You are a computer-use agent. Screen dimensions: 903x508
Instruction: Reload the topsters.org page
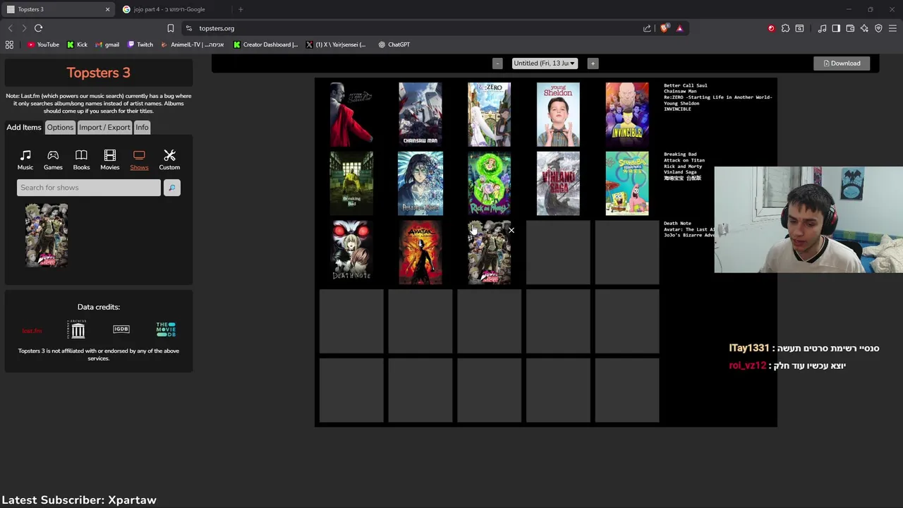(x=38, y=28)
